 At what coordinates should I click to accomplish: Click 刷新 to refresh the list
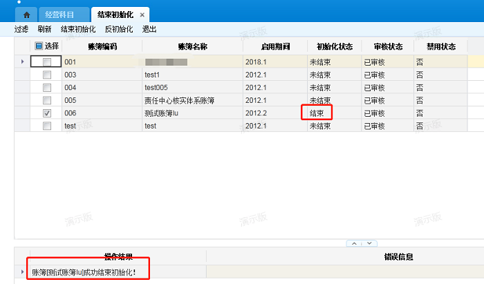tap(44, 29)
